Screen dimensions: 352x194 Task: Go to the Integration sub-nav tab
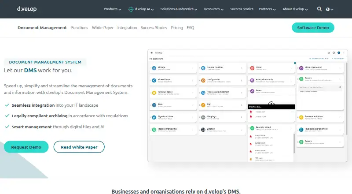127,28
